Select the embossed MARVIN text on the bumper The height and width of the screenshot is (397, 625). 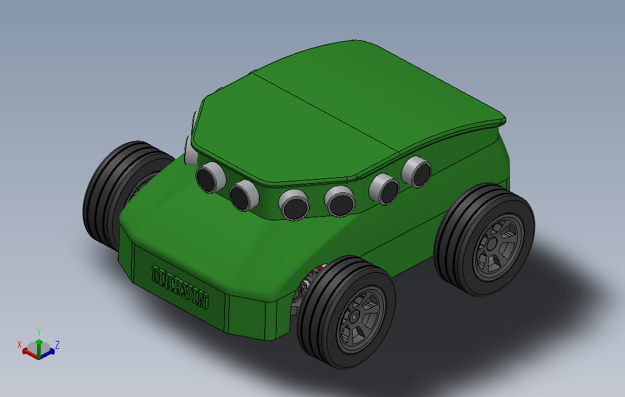[180, 287]
